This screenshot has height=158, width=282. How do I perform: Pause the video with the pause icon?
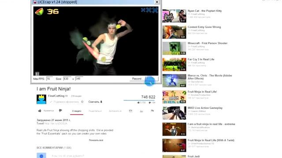pos(37,74)
